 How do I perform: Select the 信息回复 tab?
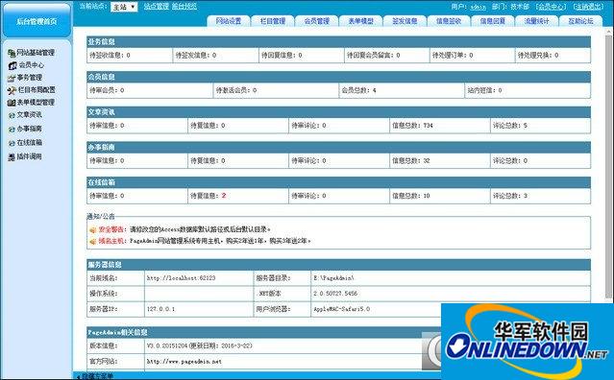click(x=493, y=21)
